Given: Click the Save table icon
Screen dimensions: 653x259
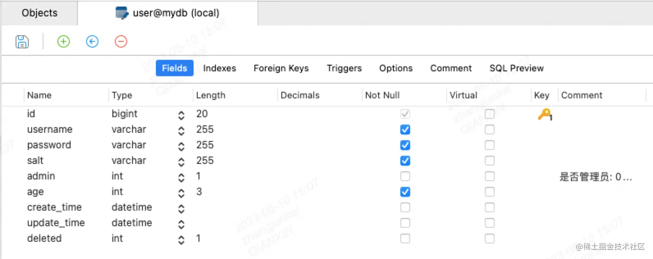Looking at the screenshot, I should click(x=22, y=41).
